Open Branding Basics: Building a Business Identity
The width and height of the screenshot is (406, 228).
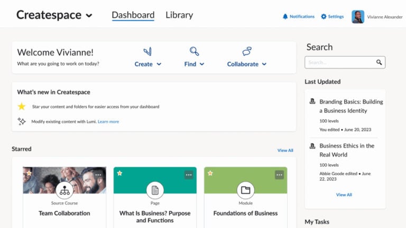tap(351, 106)
